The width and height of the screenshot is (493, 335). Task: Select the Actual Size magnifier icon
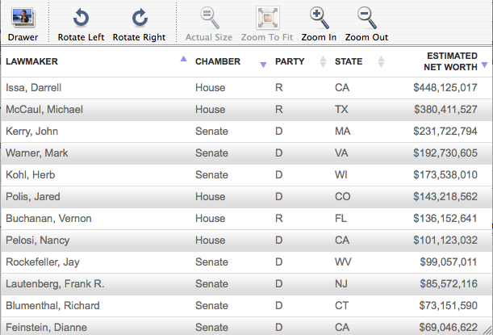[209, 18]
